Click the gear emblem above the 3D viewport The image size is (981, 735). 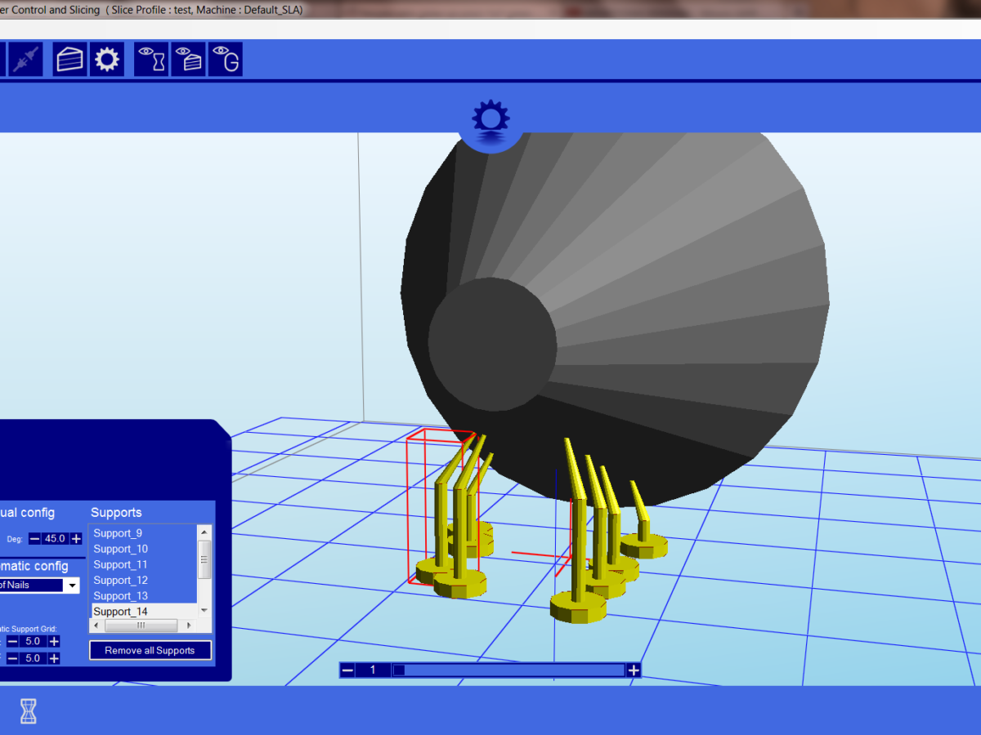(x=490, y=119)
